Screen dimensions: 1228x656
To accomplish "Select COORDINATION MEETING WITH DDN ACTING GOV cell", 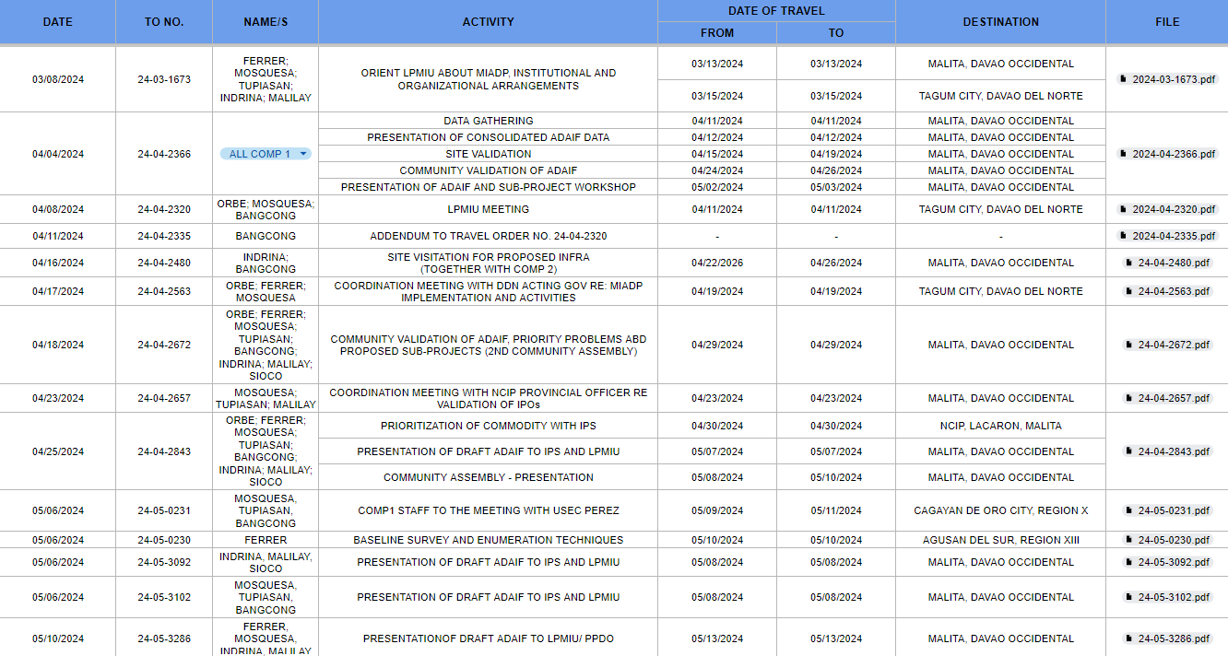I will point(489,291).
